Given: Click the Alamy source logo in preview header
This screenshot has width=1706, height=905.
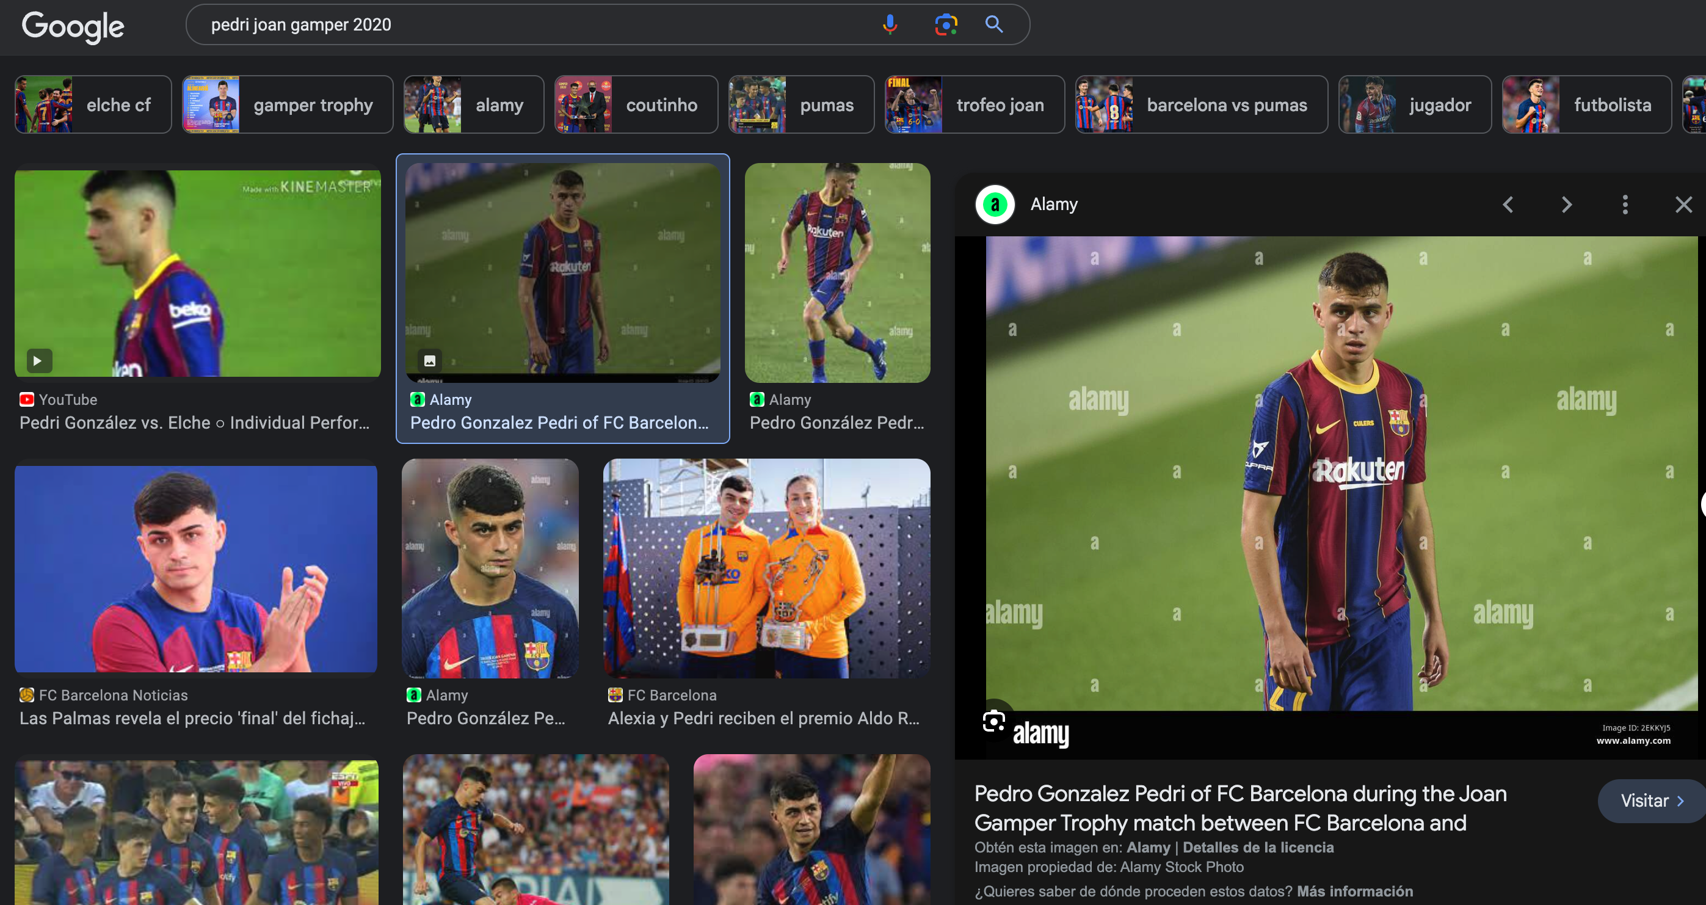Looking at the screenshot, I should (x=995, y=205).
